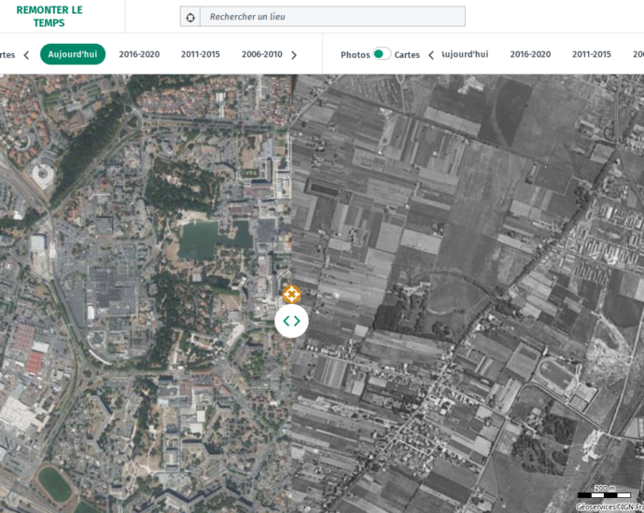The width and height of the screenshot is (644, 513).
Task: Choose 2016-2020 period in the right panel
Action: pyautogui.click(x=530, y=54)
